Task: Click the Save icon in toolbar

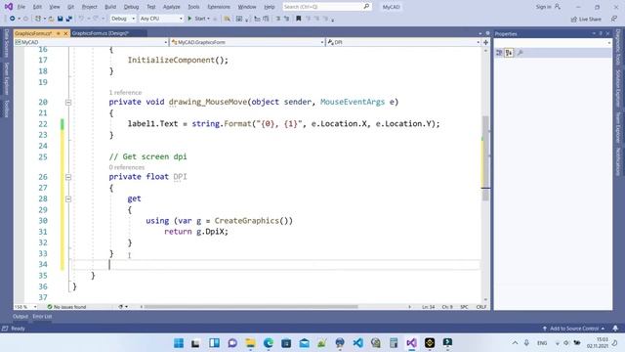Action: [61, 19]
